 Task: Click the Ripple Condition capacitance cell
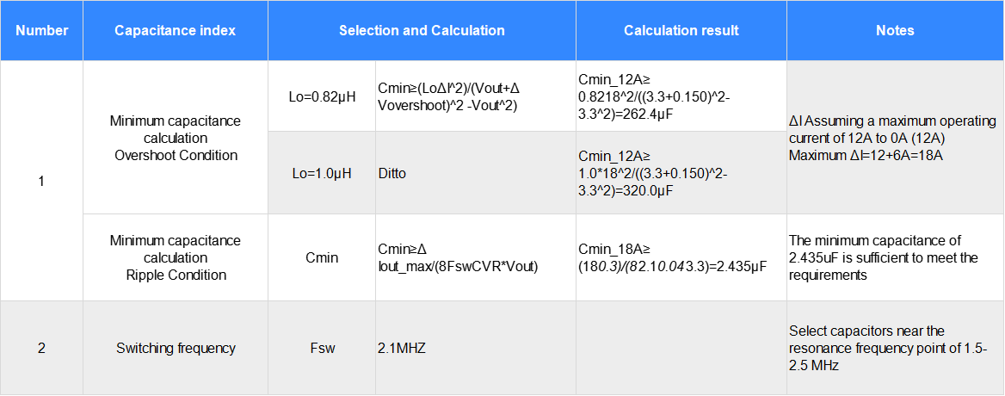click(175, 257)
